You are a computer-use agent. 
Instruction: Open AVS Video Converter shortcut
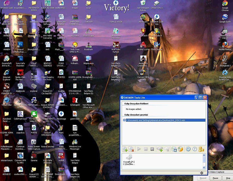click(x=48, y=33)
